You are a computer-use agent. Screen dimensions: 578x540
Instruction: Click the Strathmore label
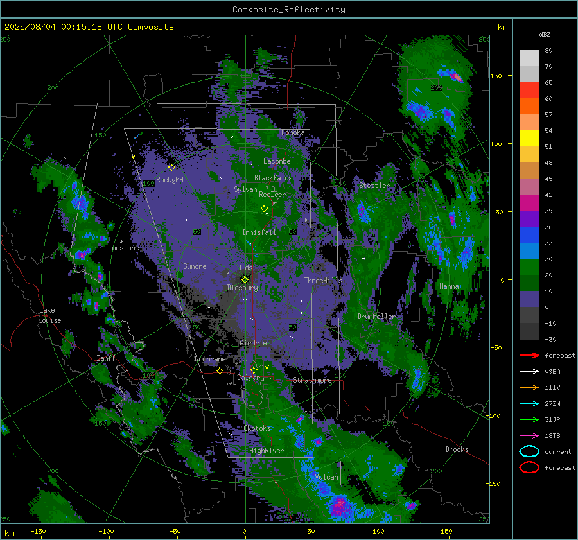pyautogui.click(x=312, y=380)
